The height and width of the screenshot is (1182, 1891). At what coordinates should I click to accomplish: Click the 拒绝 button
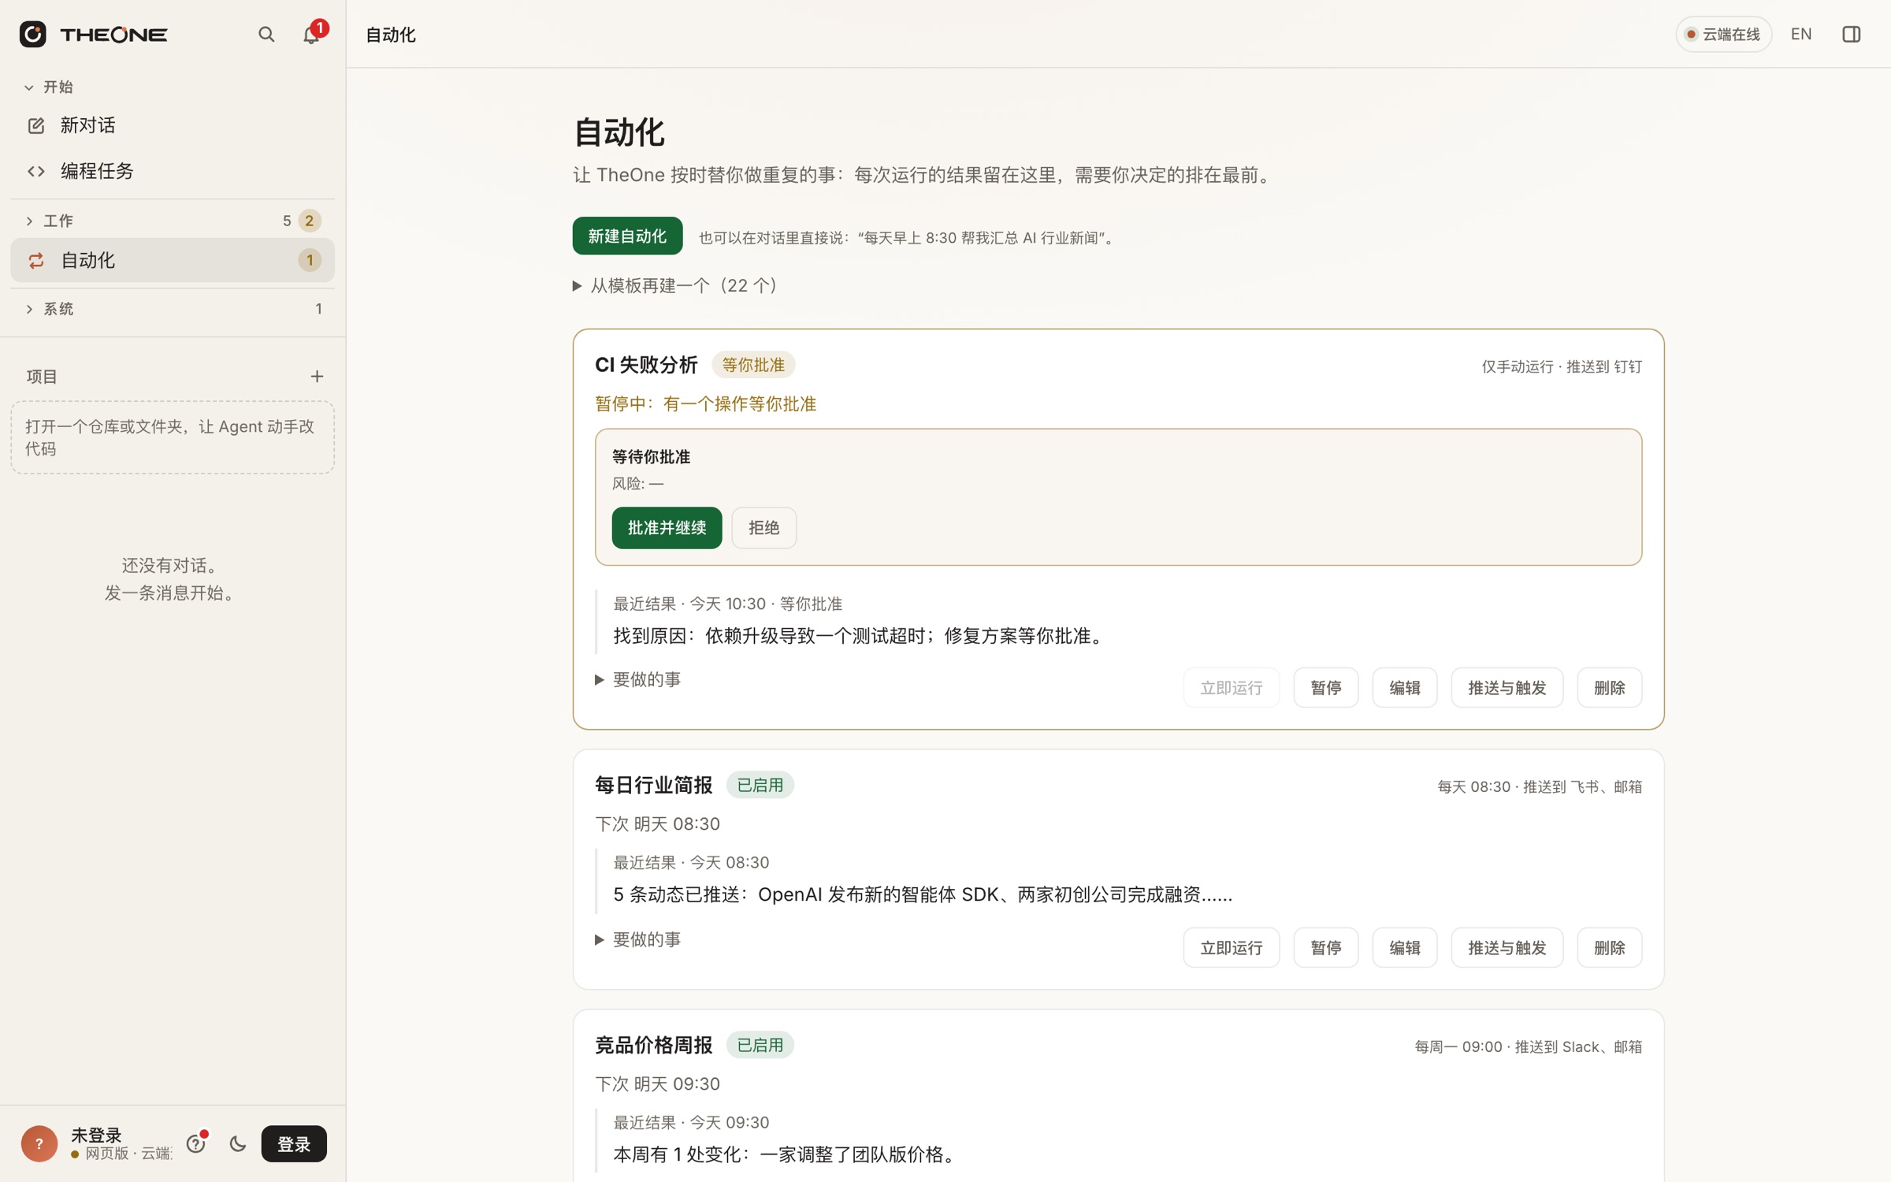click(x=763, y=527)
